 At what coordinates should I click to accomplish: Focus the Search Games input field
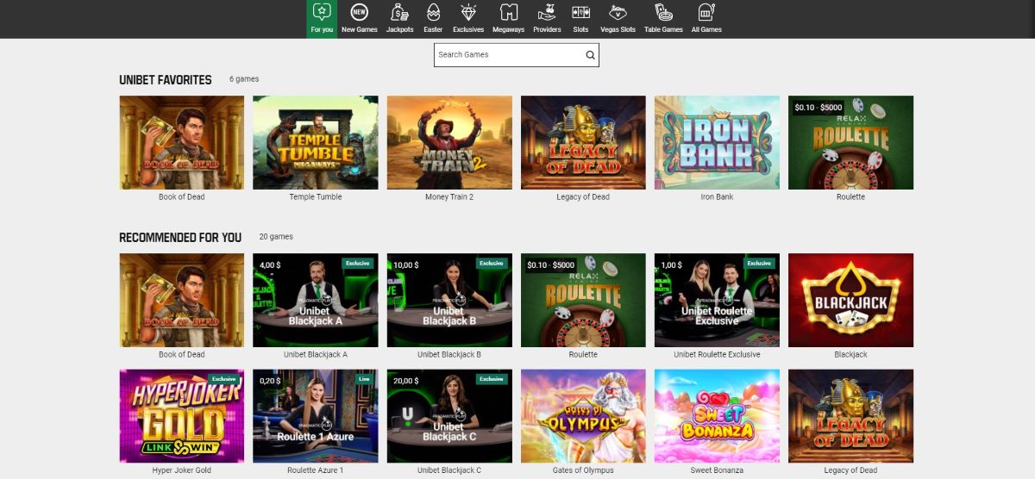point(516,55)
